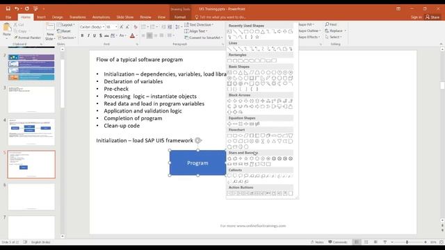Start slideshow from beginning via quick access icon
Screen dimensions: 445x250
tap(35, 9)
